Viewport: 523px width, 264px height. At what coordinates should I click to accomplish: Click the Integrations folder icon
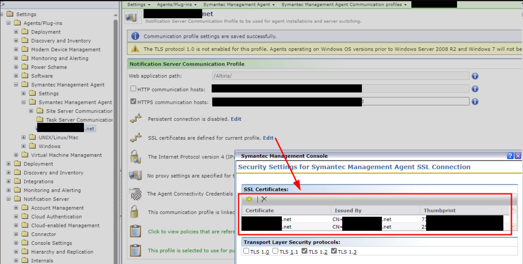[x=18, y=181]
